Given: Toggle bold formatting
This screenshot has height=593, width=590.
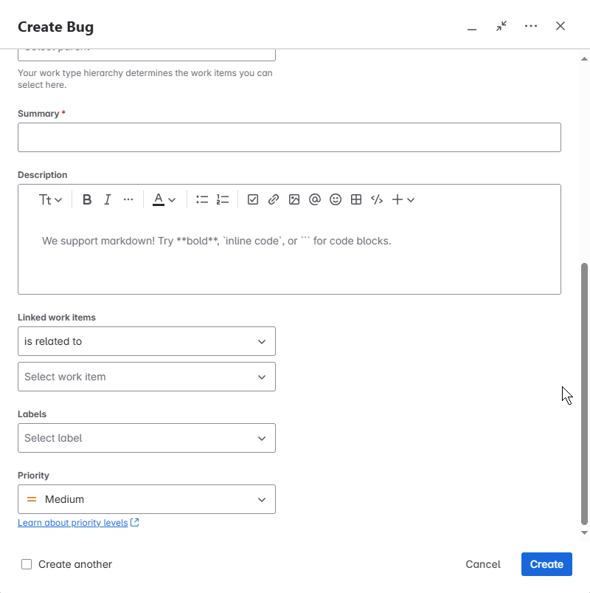Looking at the screenshot, I should (87, 199).
